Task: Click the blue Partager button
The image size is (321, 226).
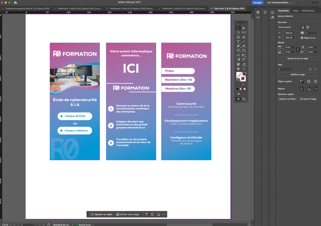Action: 257,3
